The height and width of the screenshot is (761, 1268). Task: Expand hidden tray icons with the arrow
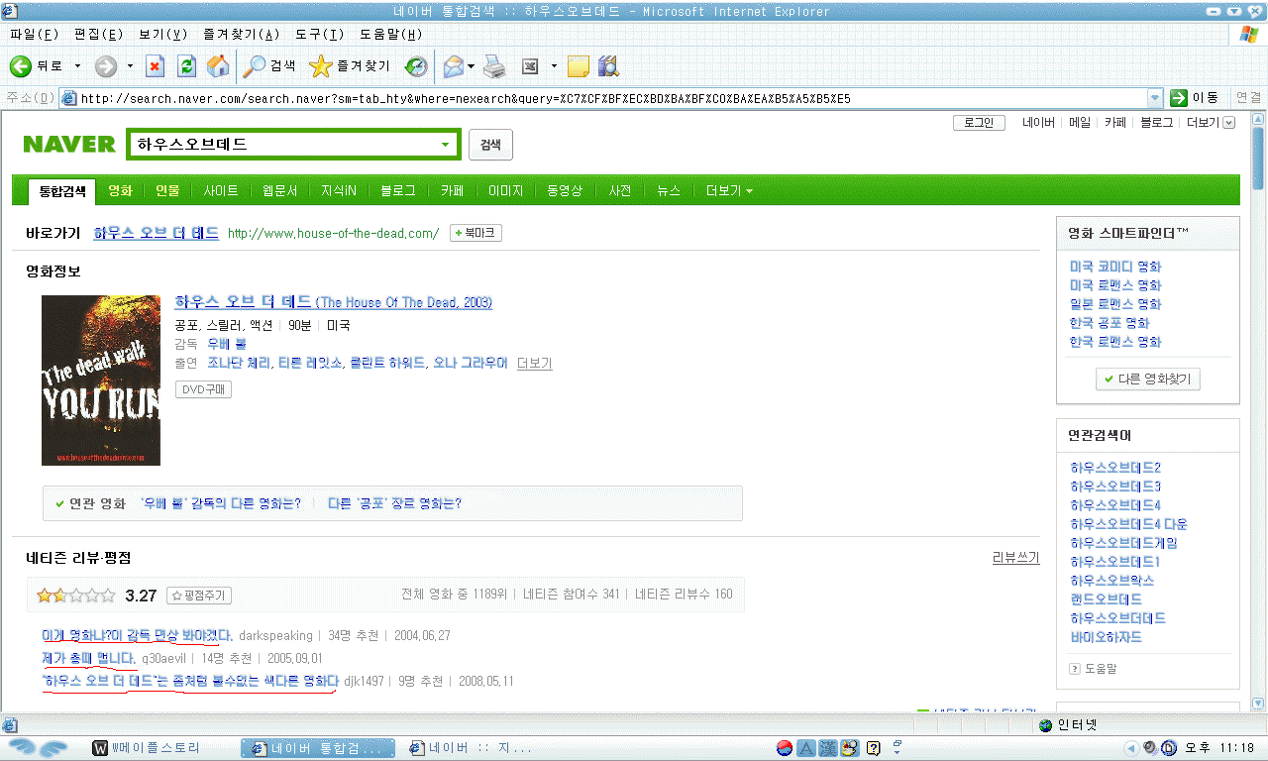[x=1131, y=748]
